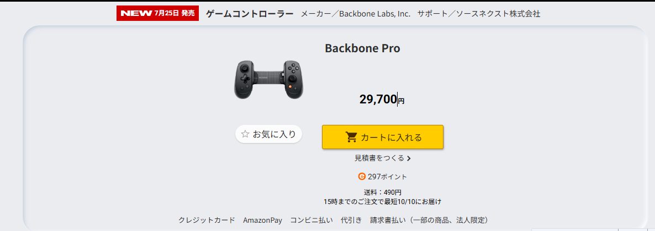
Task: Click the red NEW release badge
Action: [x=157, y=13]
